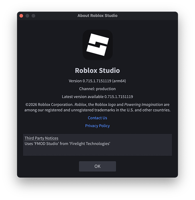This screenshot has height=200, width=195.
Task: Click the FMOD Studio Firelight Technologies notice
Action: click(67, 144)
